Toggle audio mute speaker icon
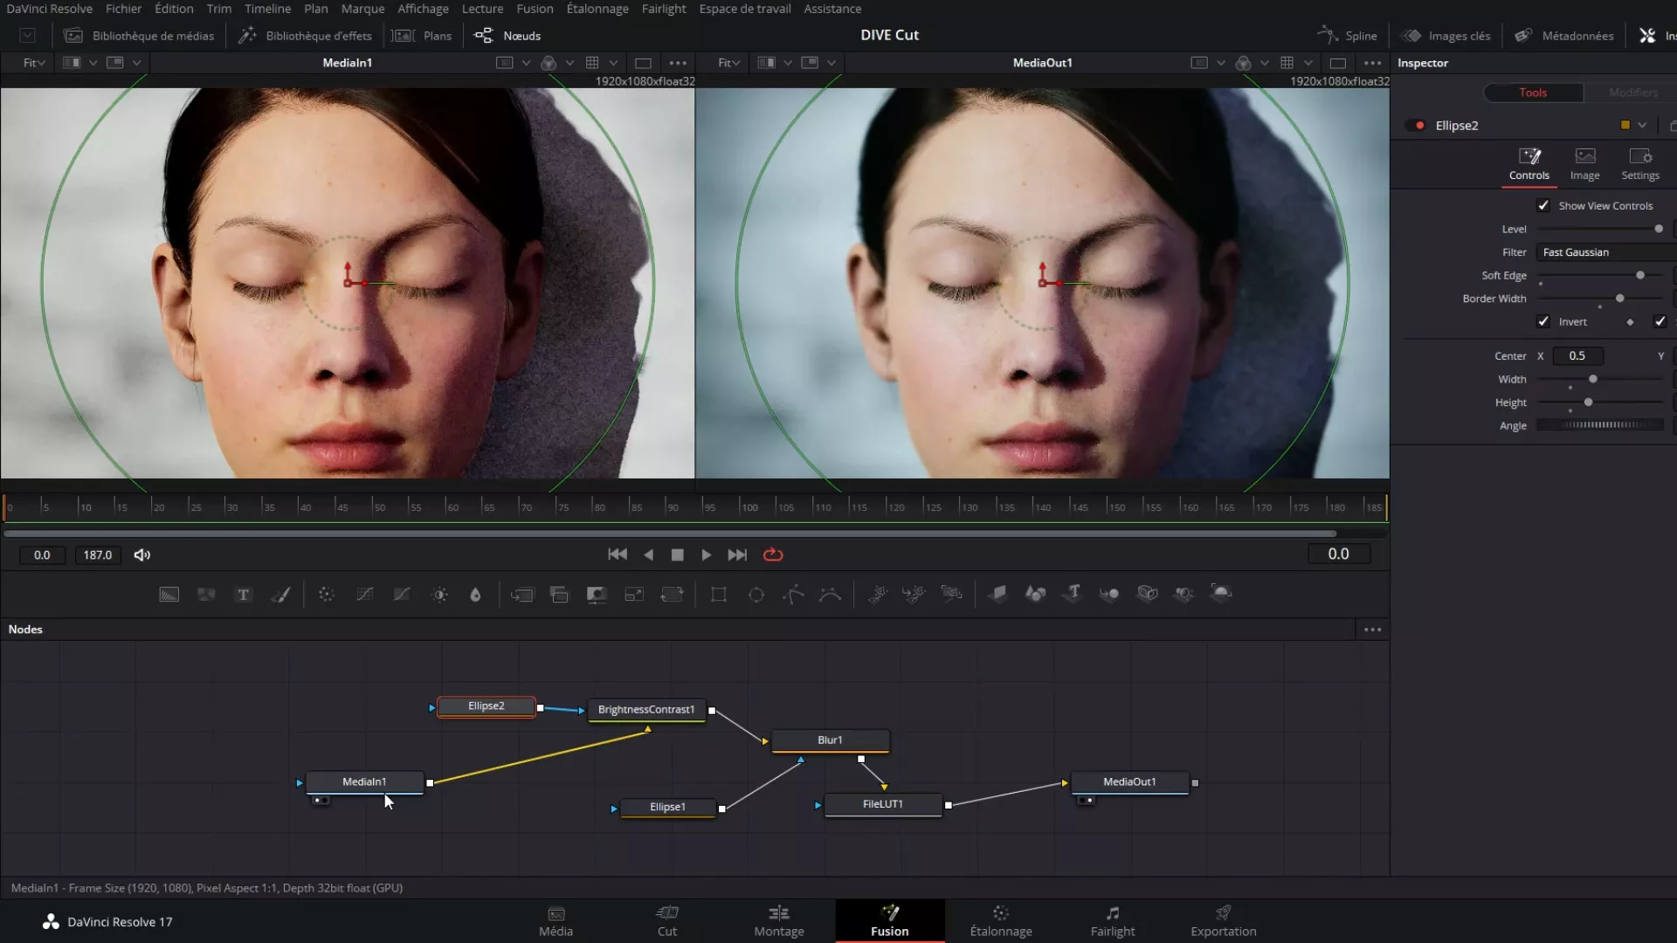The width and height of the screenshot is (1677, 943). (142, 555)
